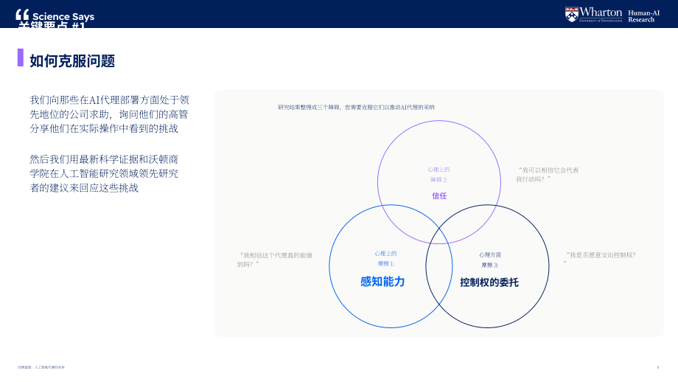Select the "Science Says" header text
This screenshot has width=678, height=382.
[63, 16]
